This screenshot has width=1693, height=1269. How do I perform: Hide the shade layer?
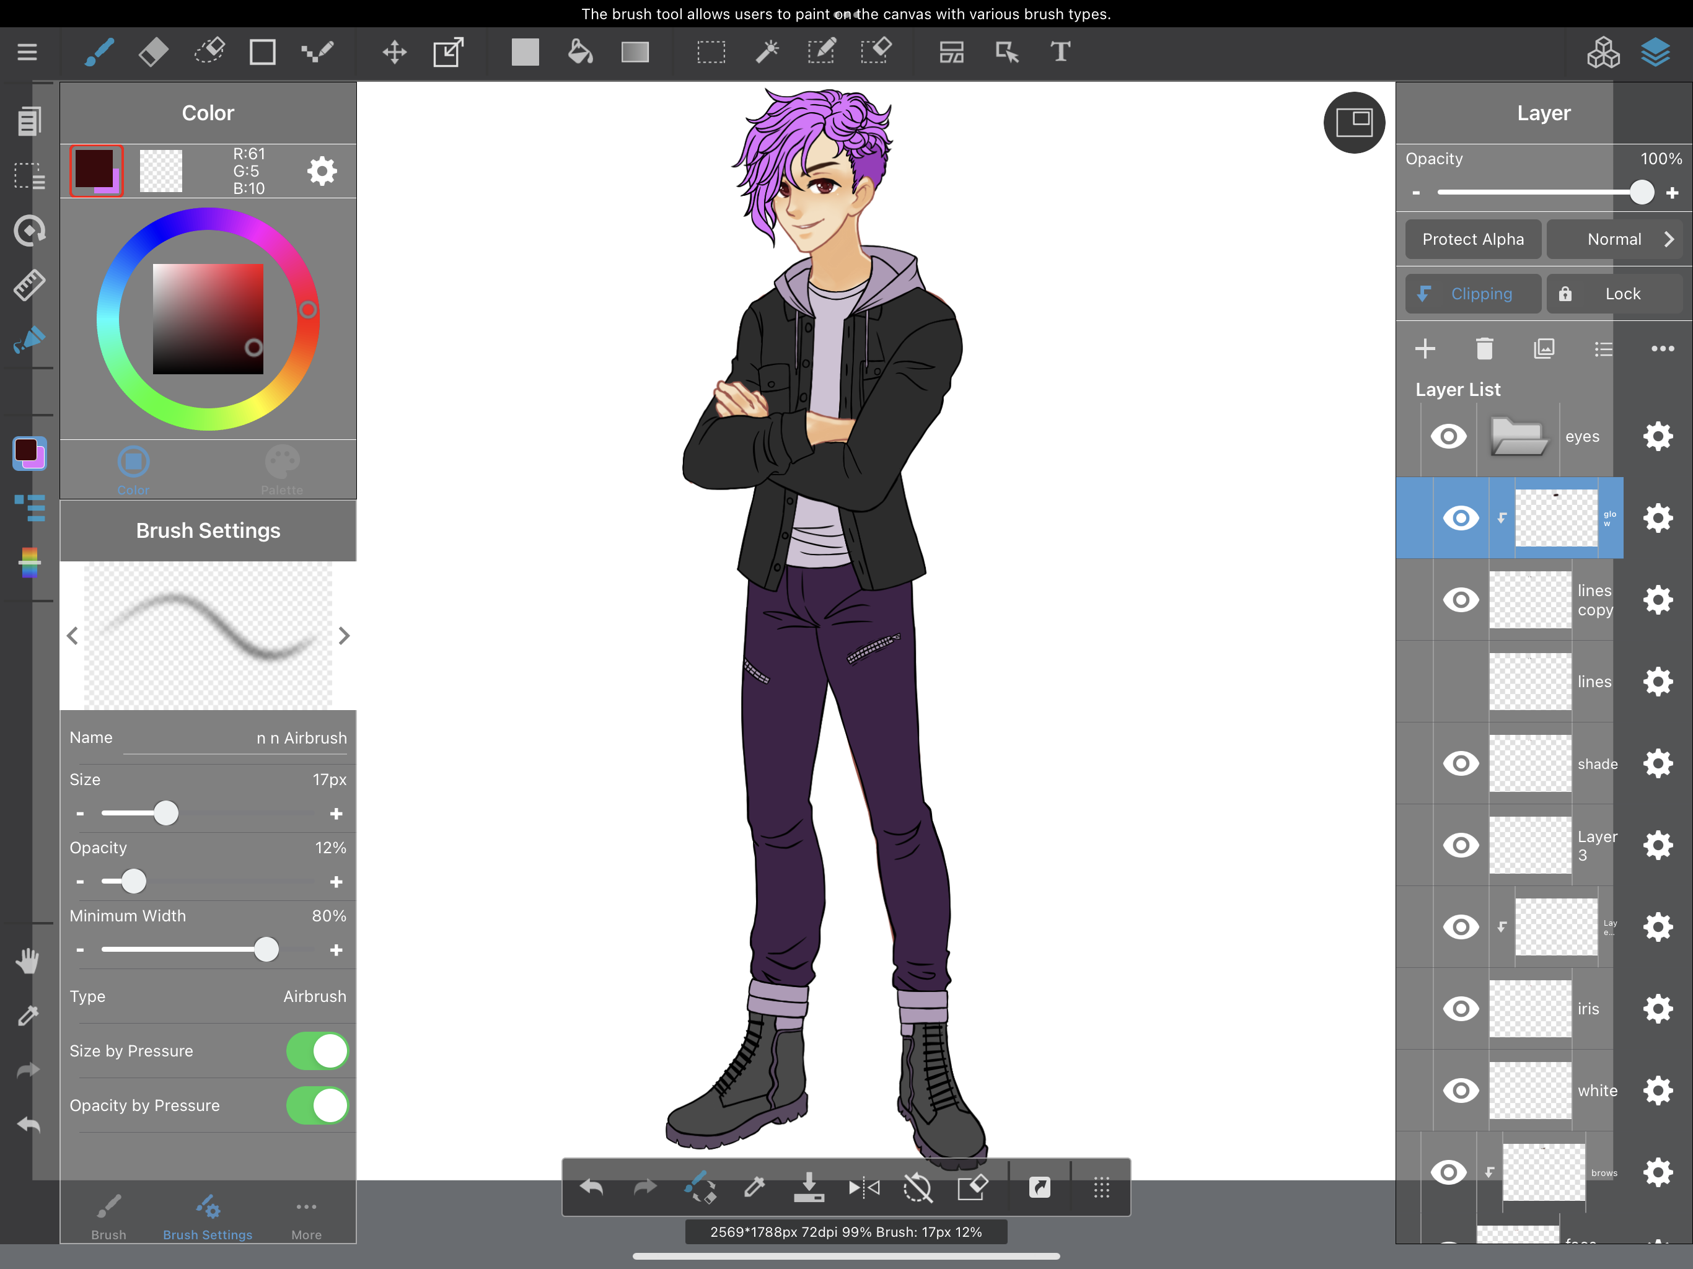click(1461, 763)
